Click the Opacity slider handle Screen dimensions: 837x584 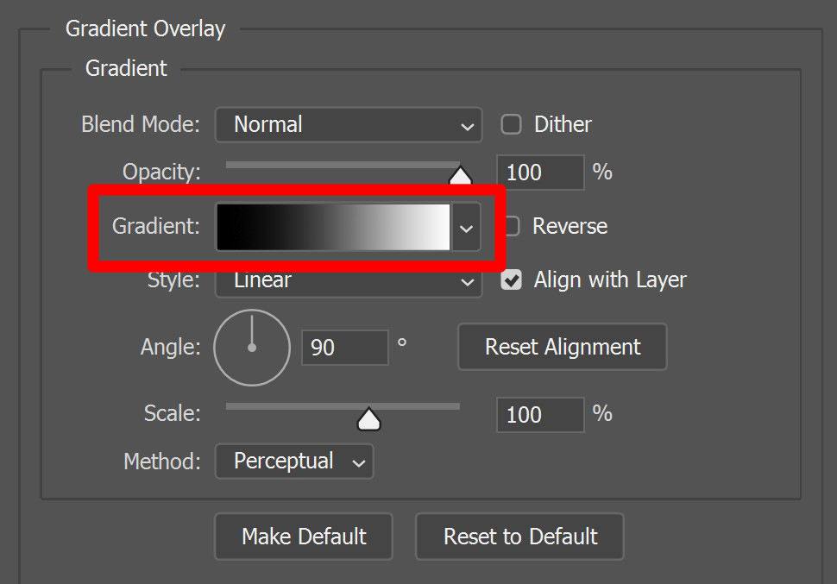coord(460,176)
